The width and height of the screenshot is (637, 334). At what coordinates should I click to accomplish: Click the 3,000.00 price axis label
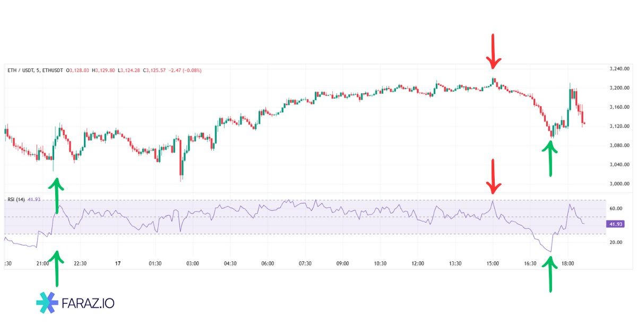click(x=619, y=184)
